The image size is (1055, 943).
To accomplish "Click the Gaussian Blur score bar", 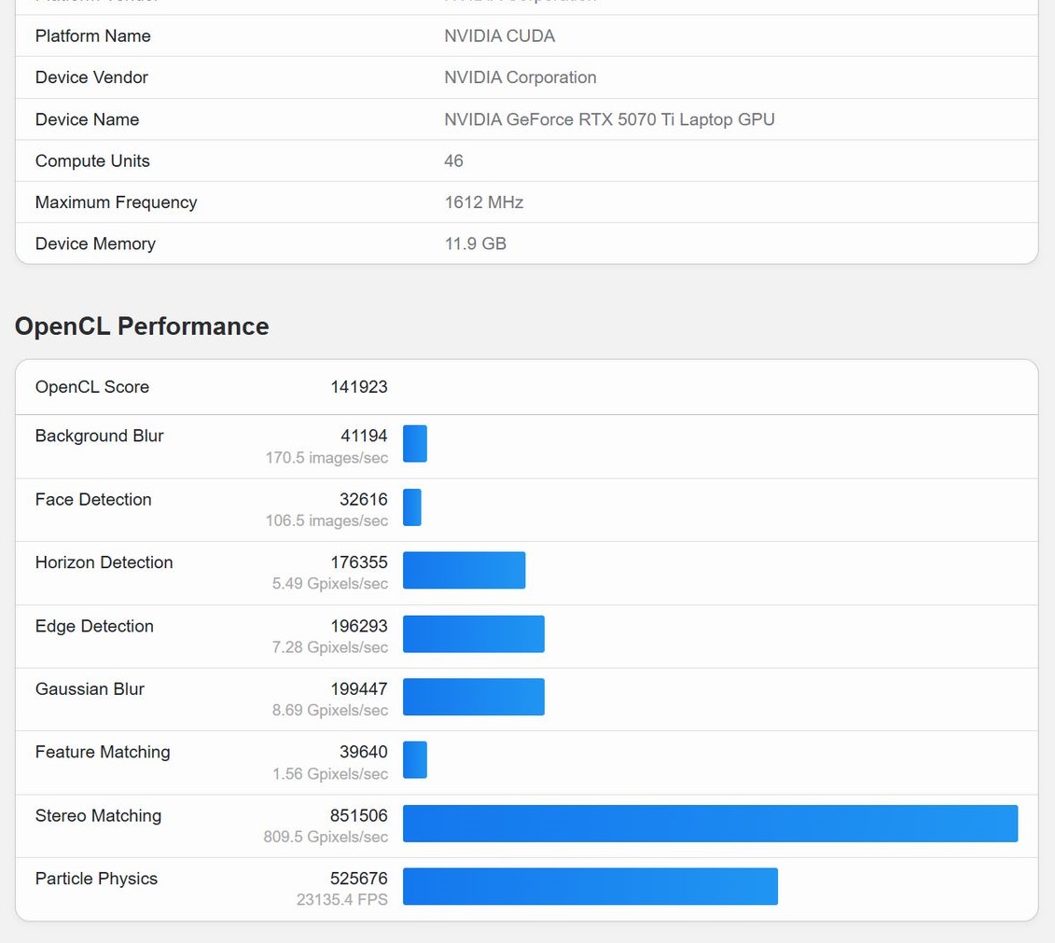I will coord(474,697).
